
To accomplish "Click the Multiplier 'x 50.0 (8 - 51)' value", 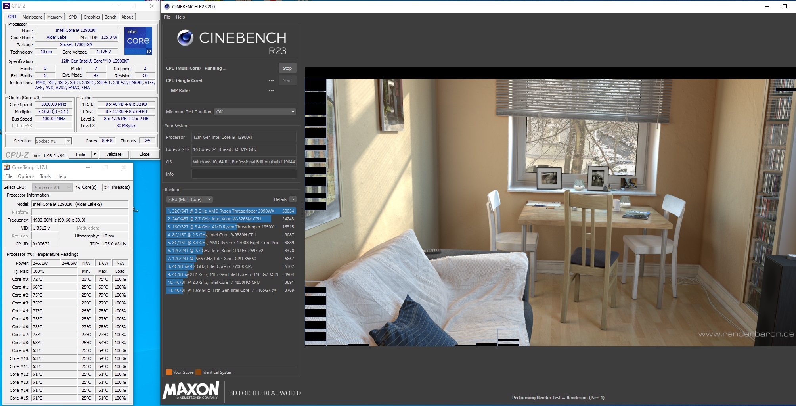I will tap(54, 112).
